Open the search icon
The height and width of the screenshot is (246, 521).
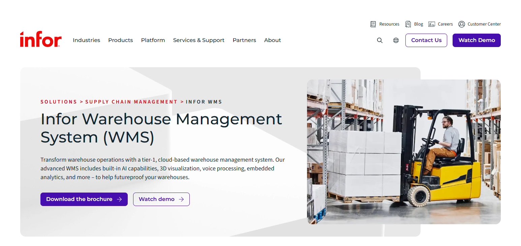pos(380,40)
